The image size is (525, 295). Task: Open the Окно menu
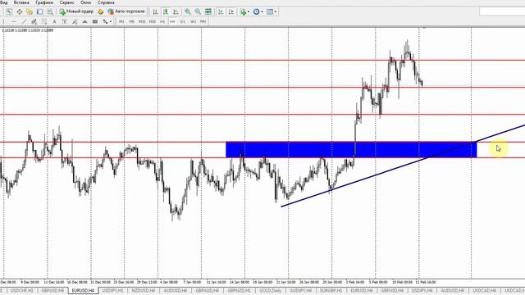click(x=85, y=2)
